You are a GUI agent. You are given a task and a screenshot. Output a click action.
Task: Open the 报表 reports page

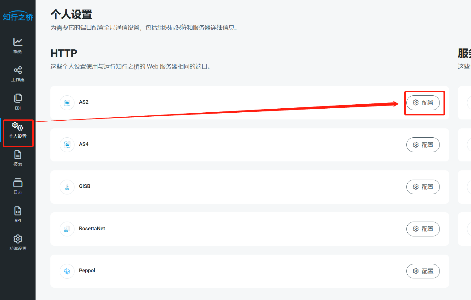pyautogui.click(x=18, y=158)
